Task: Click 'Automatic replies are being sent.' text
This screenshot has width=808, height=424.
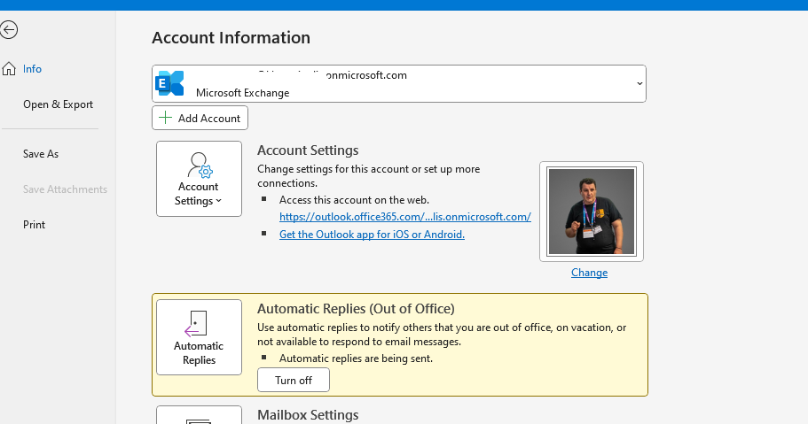Action: [356, 358]
